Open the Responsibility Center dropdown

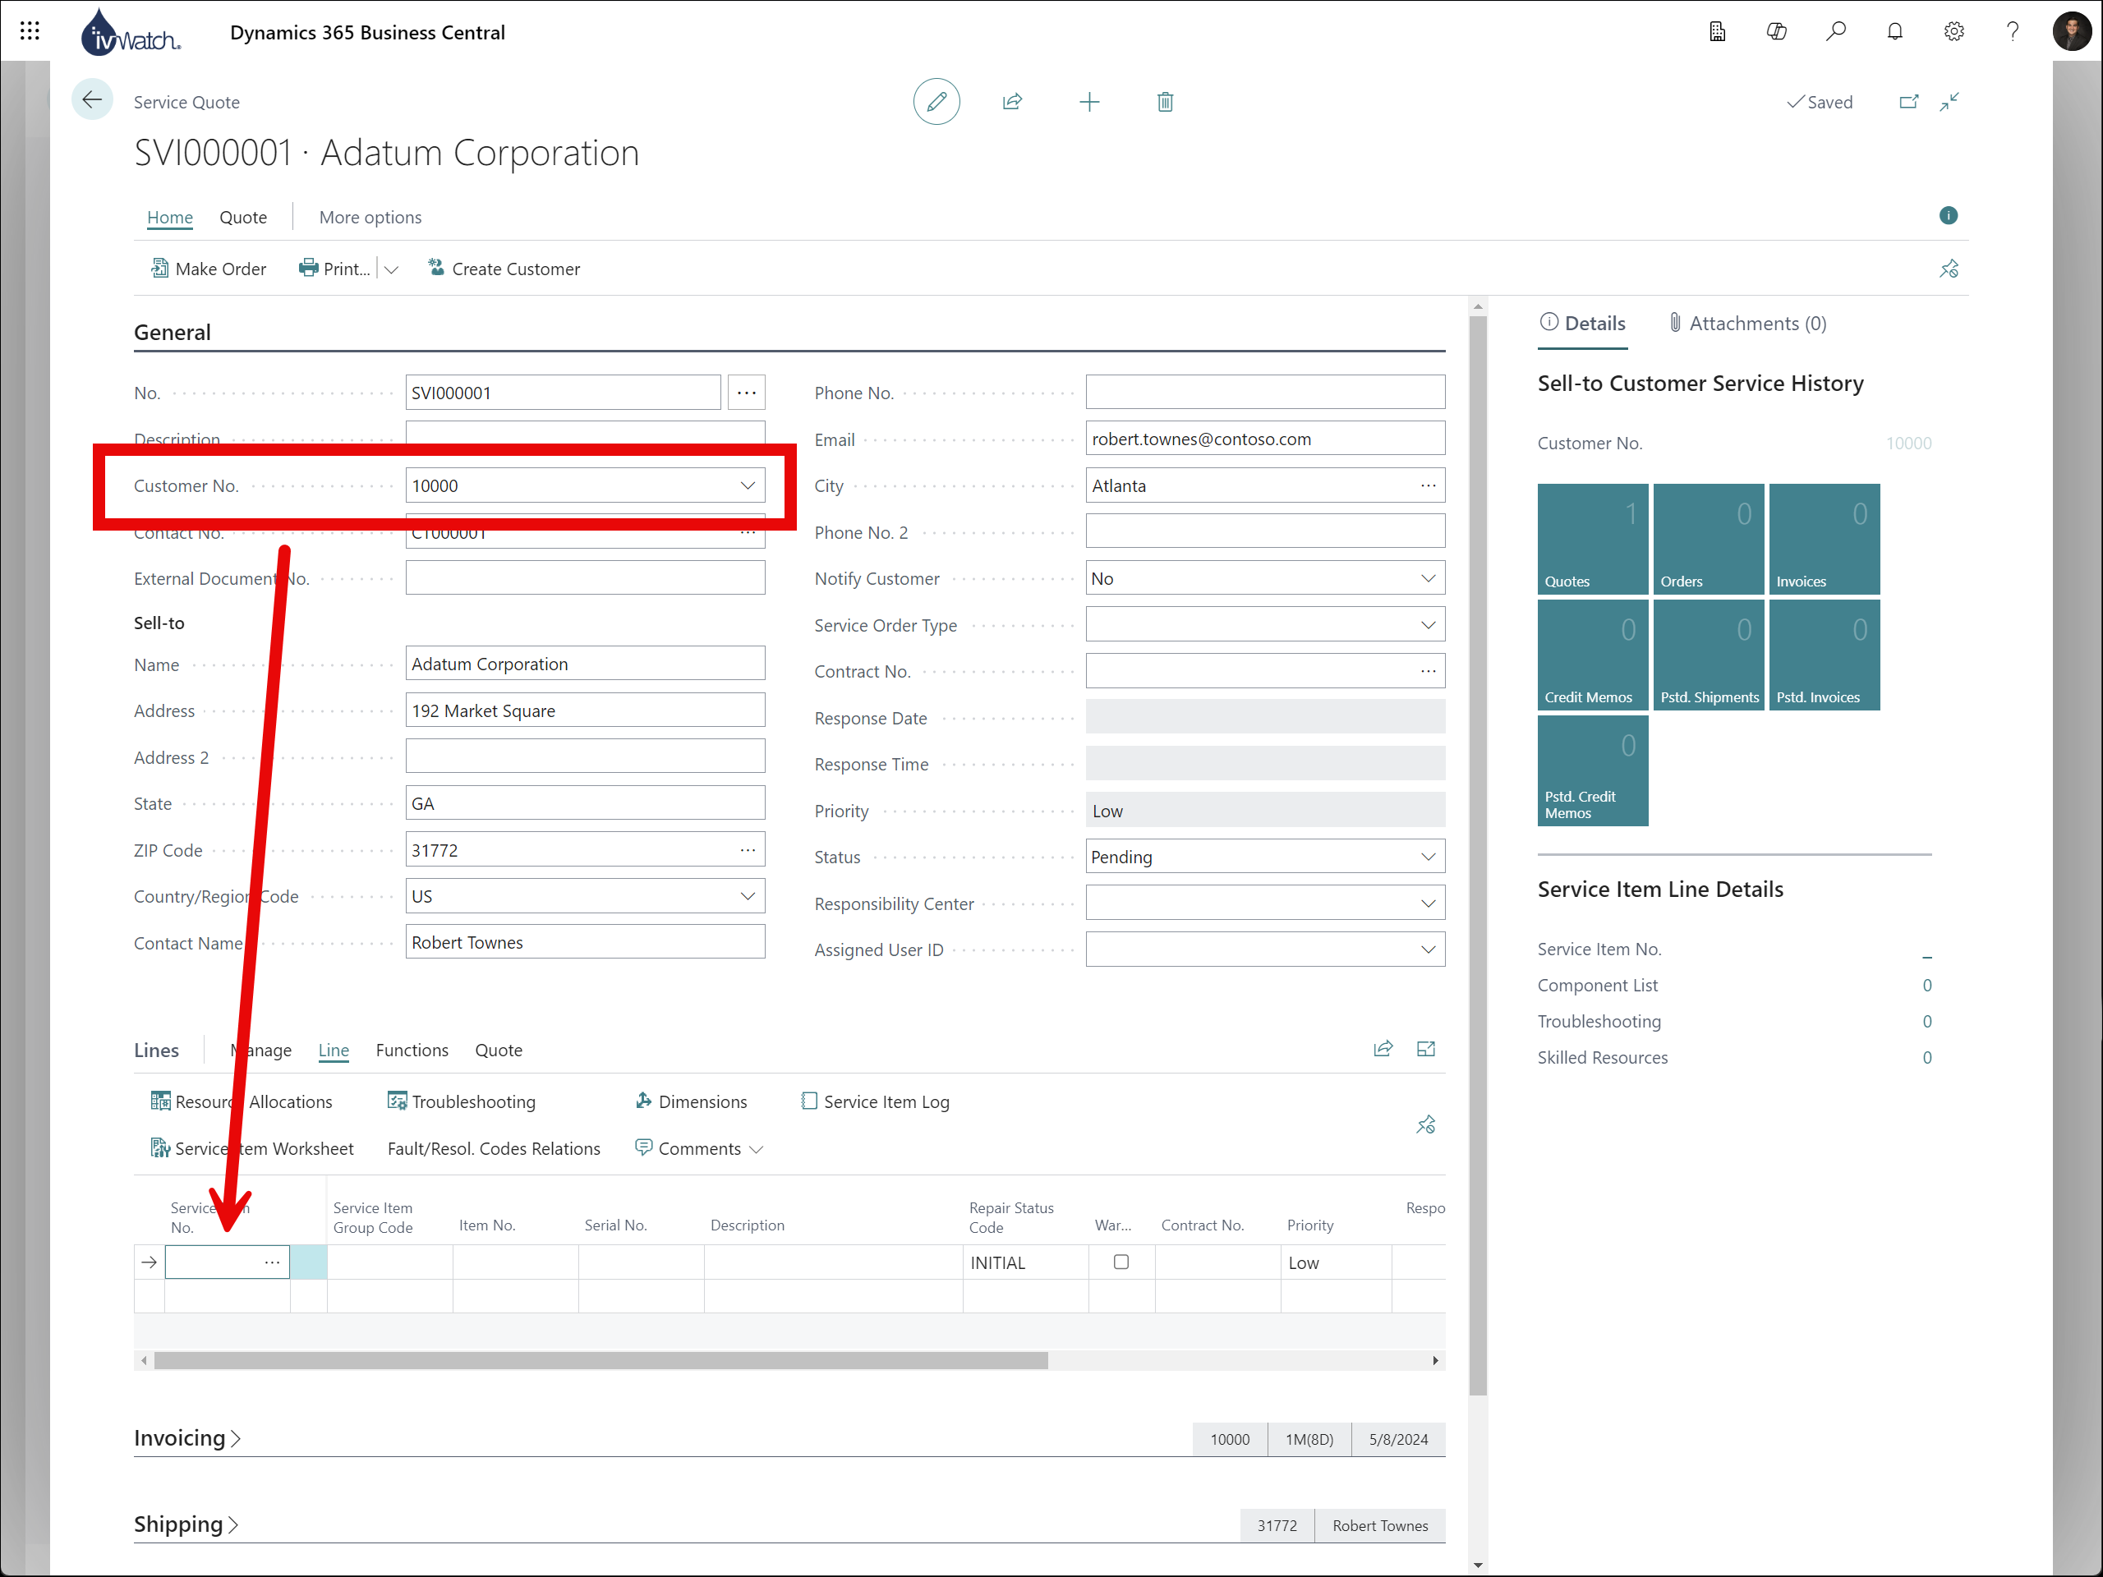tap(1427, 903)
